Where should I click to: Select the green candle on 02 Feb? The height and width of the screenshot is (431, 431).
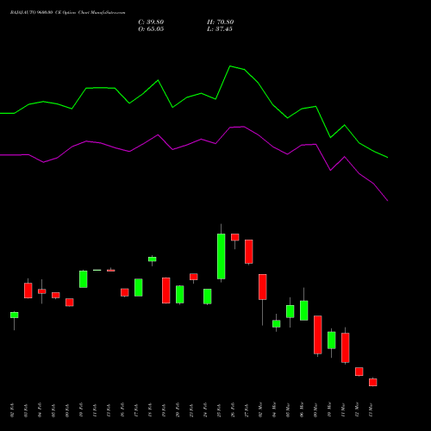pyautogui.click(x=15, y=315)
